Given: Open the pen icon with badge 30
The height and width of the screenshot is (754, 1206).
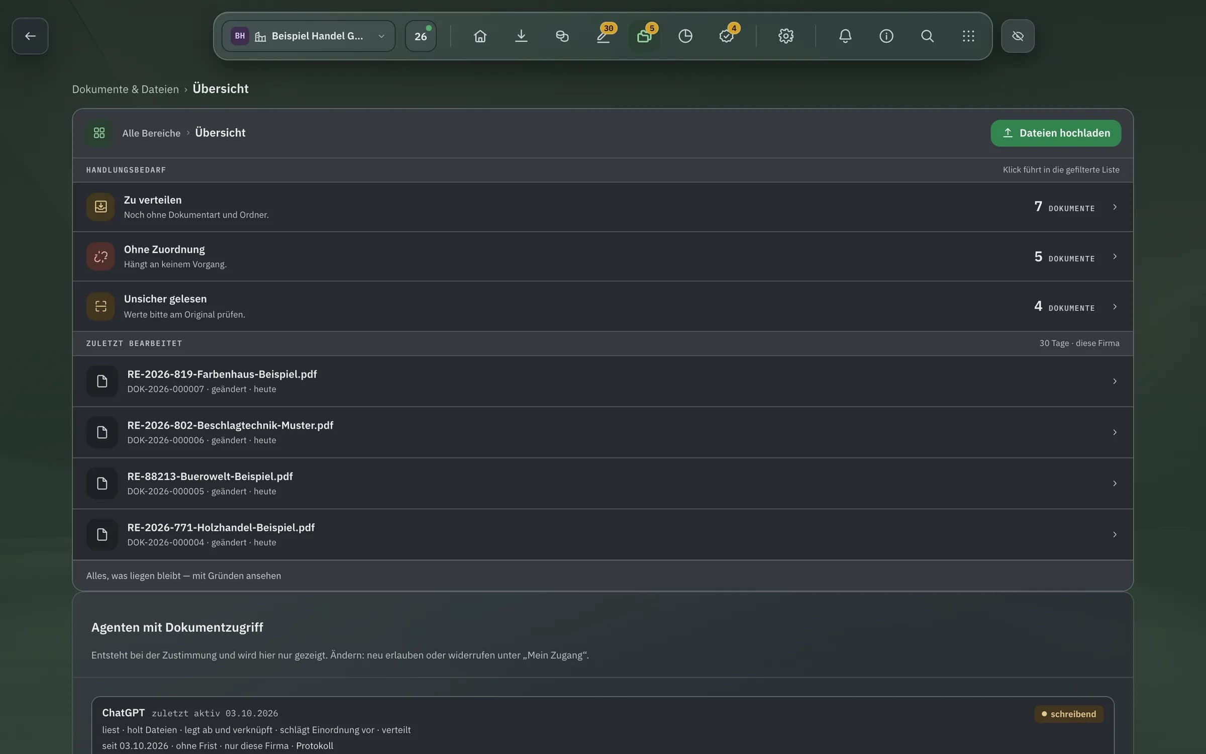Looking at the screenshot, I should 603,36.
